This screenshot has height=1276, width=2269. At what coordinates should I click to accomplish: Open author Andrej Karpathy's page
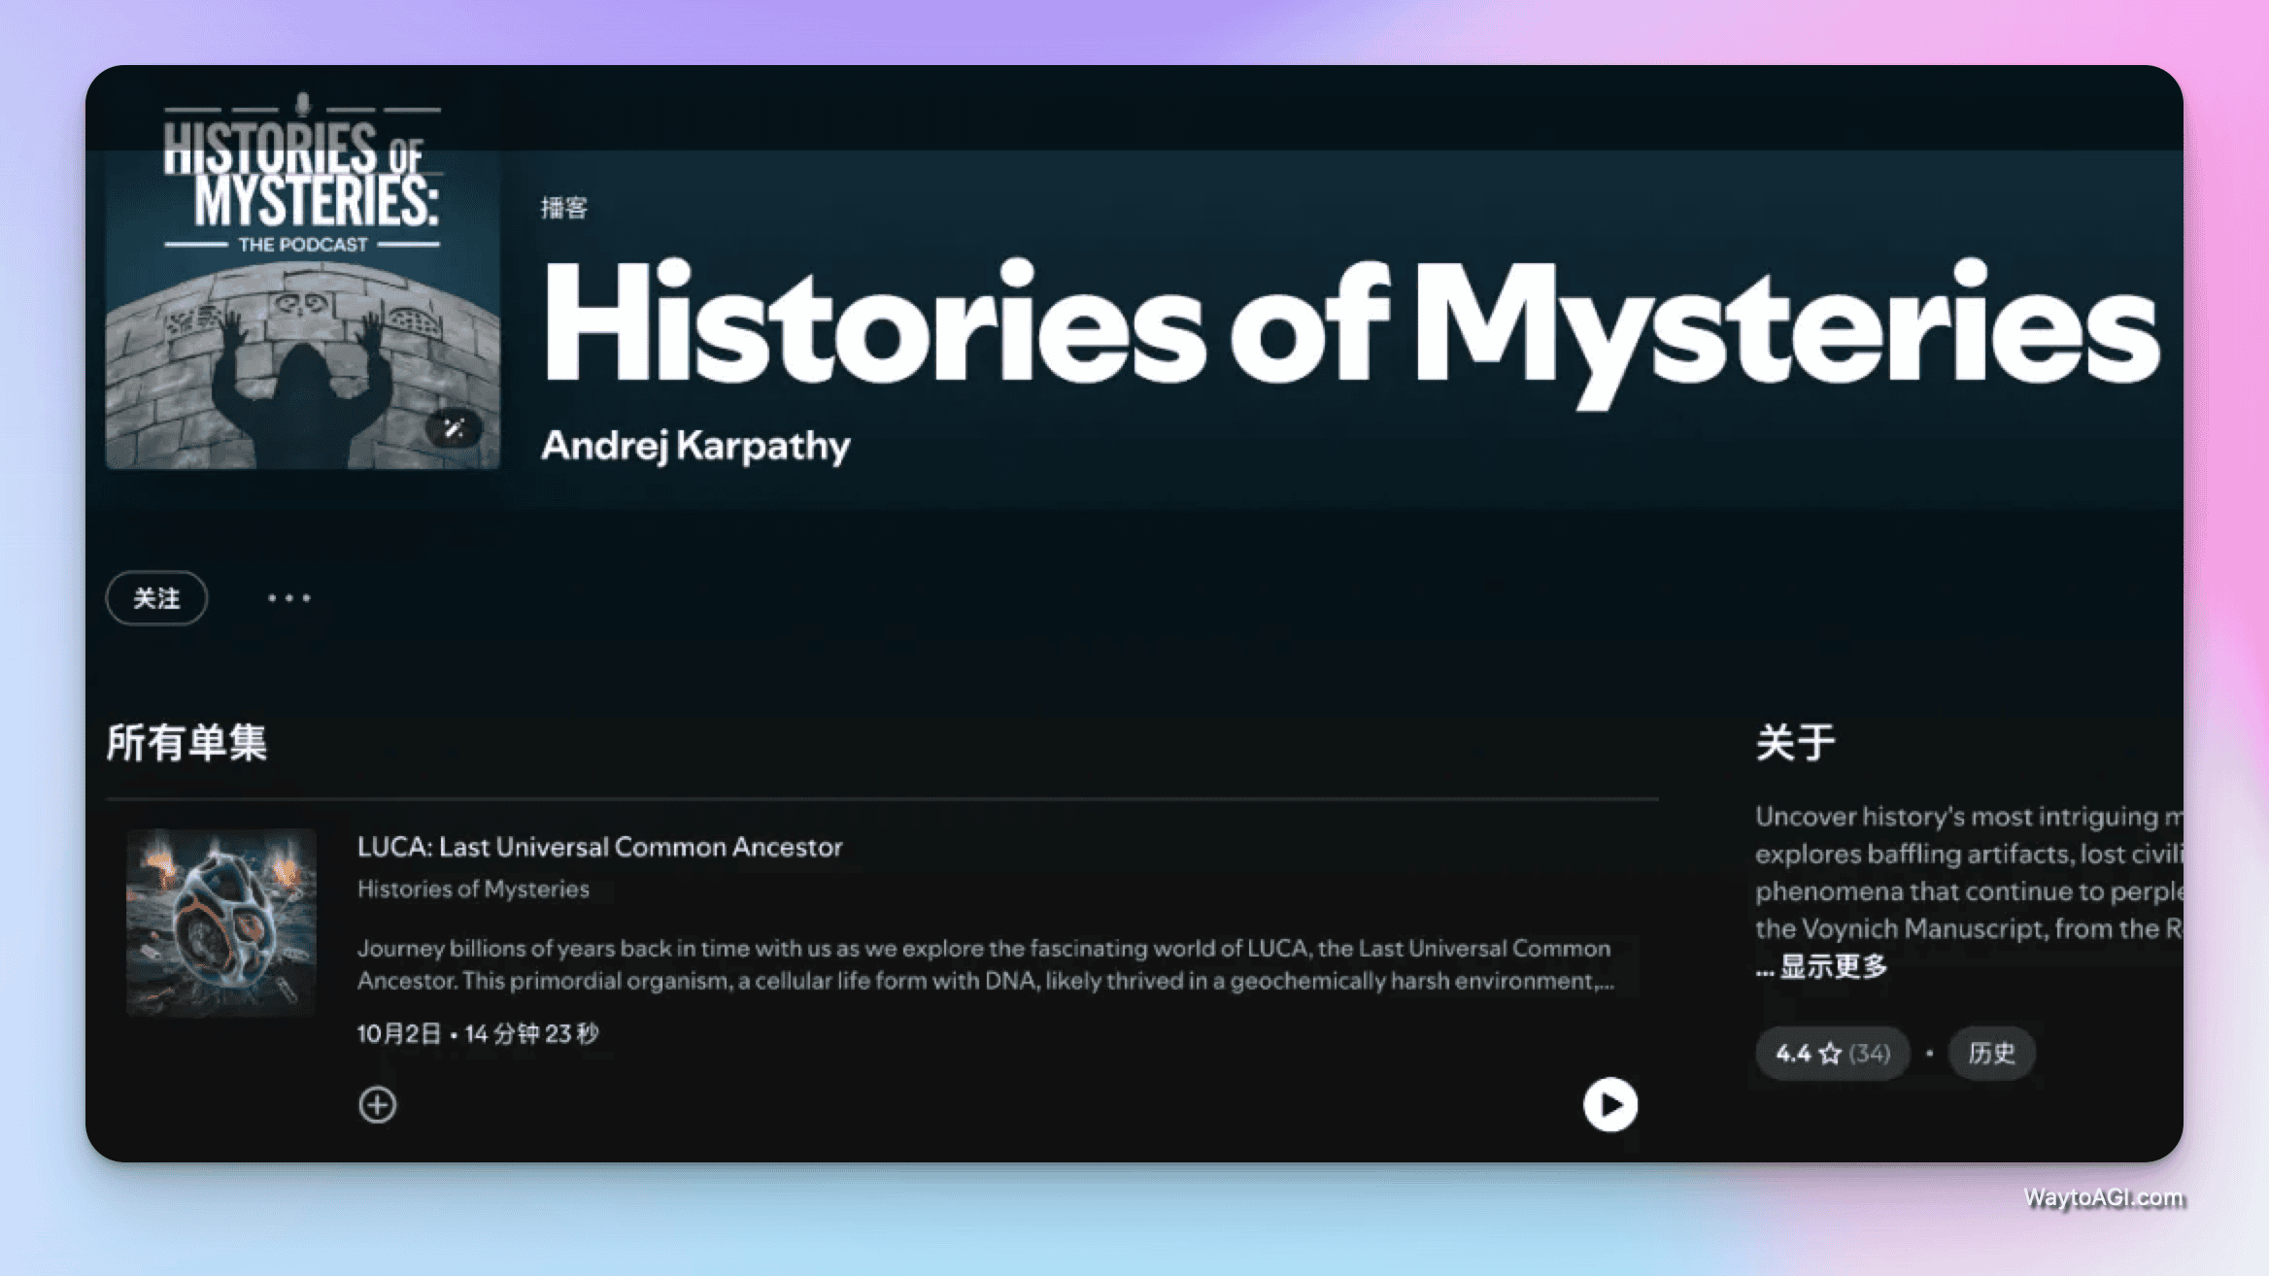pyautogui.click(x=695, y=446)
